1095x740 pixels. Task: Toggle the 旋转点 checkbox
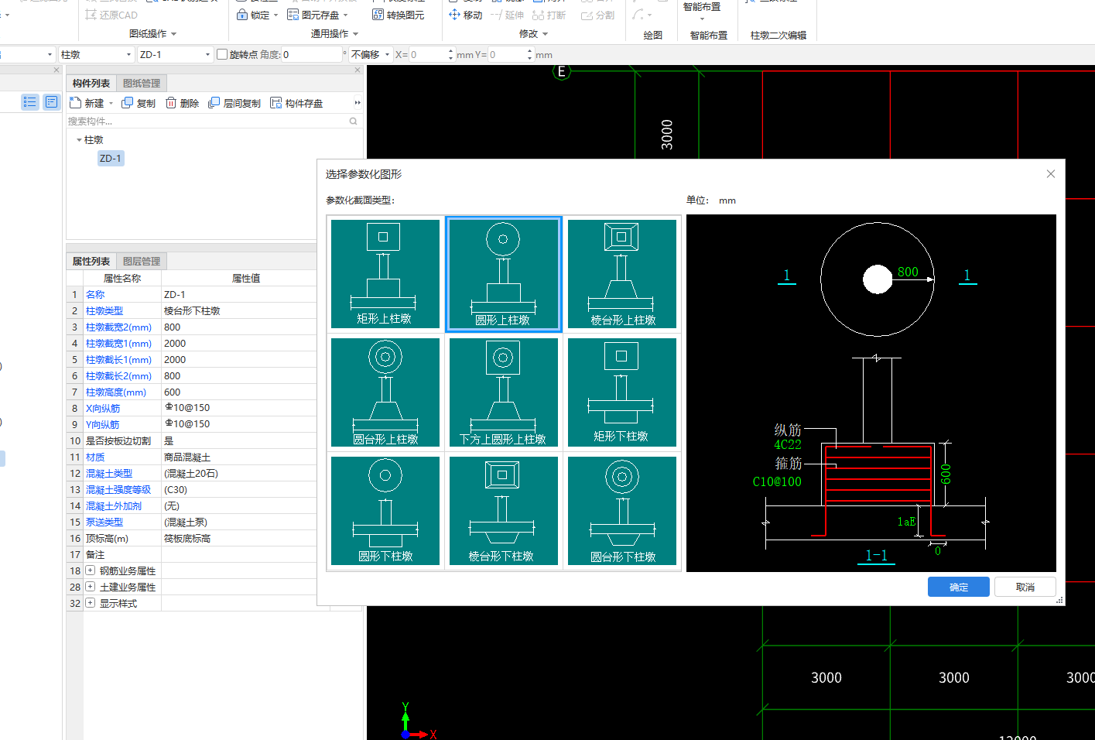click(x=222, y=54)
